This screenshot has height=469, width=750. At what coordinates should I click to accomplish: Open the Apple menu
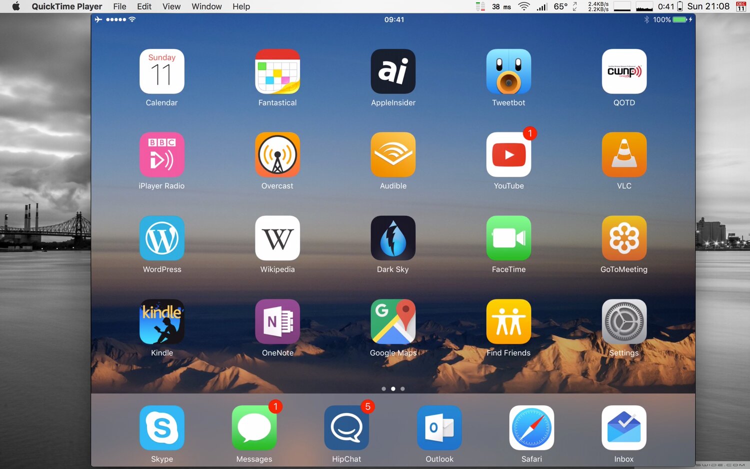(16, 6)
